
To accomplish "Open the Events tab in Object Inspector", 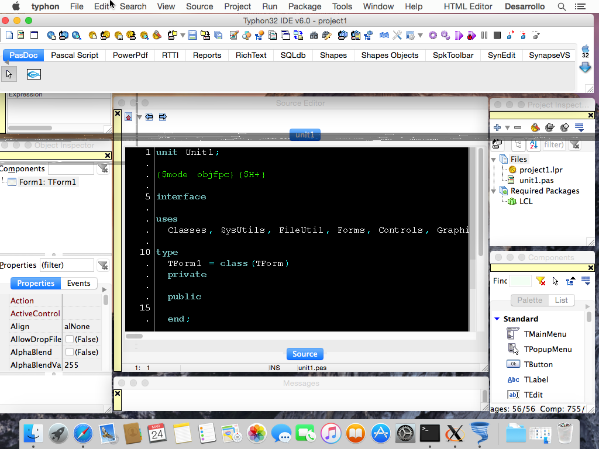I will coord(79,284).
